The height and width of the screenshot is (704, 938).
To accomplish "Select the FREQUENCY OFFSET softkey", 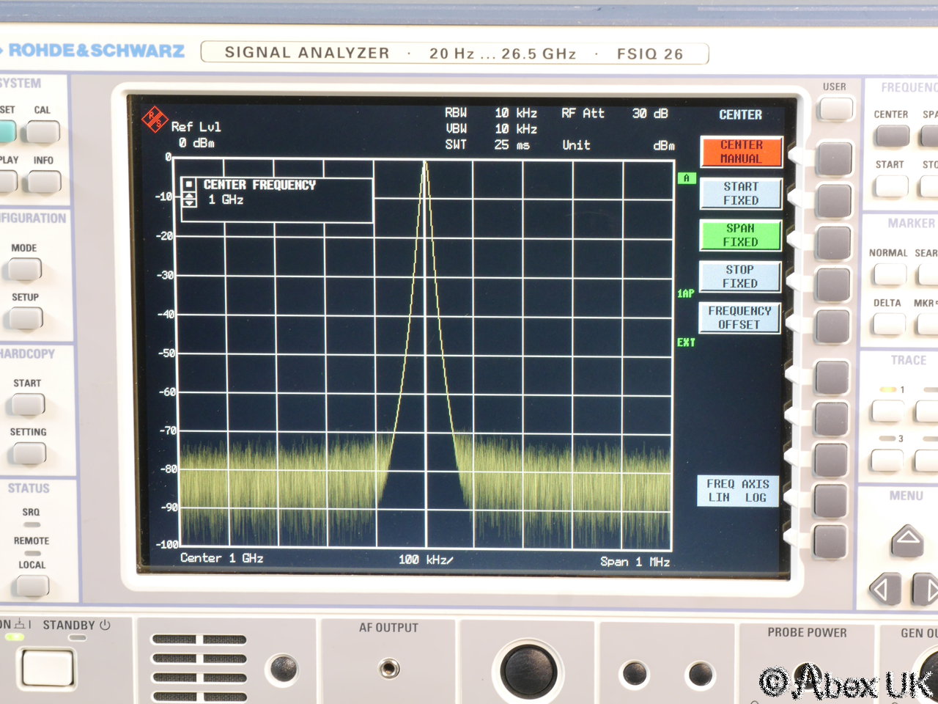I will coord(739,318).
